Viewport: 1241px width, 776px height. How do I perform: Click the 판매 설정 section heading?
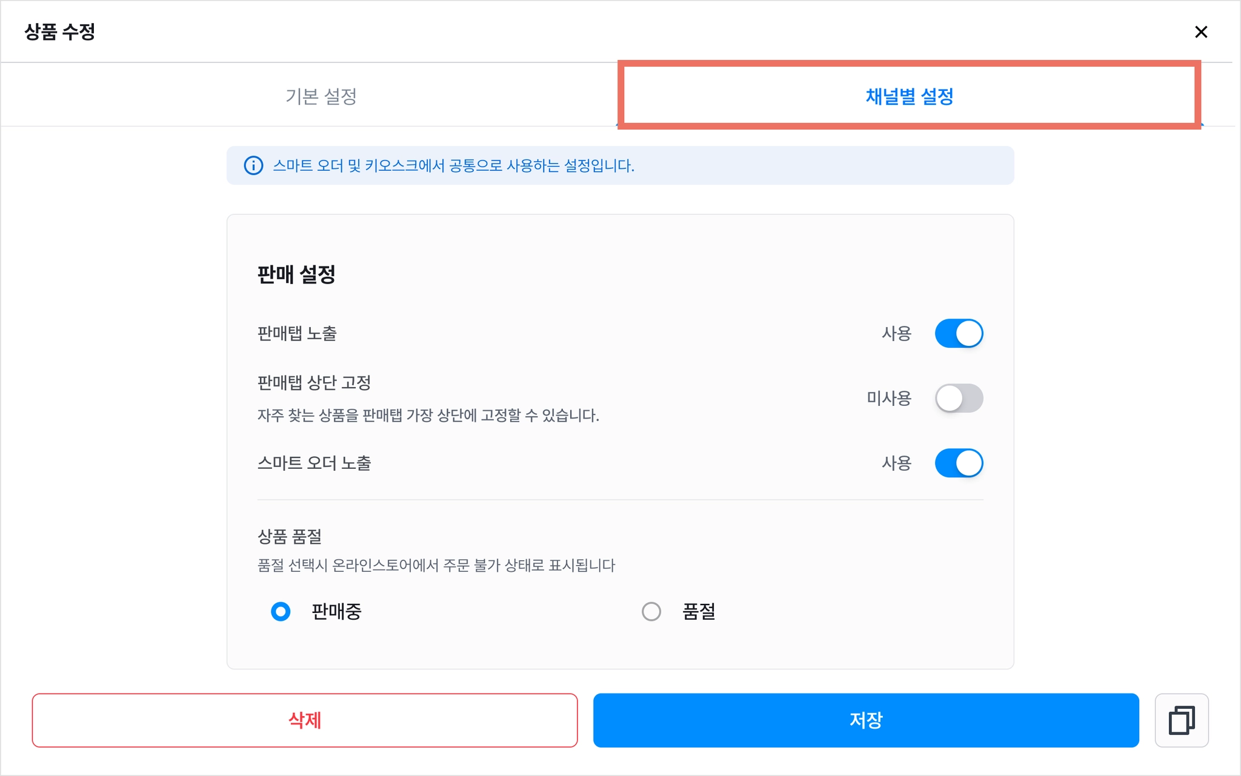pyautogui.click(x=296, y=274)
